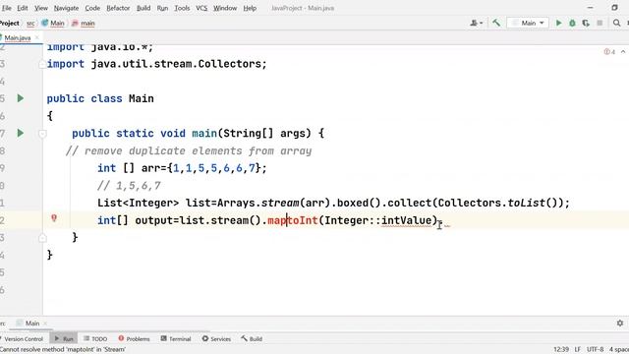Viewport: 629px width, 354px height.
Task: Open the Services tool window
Action: 216,338
